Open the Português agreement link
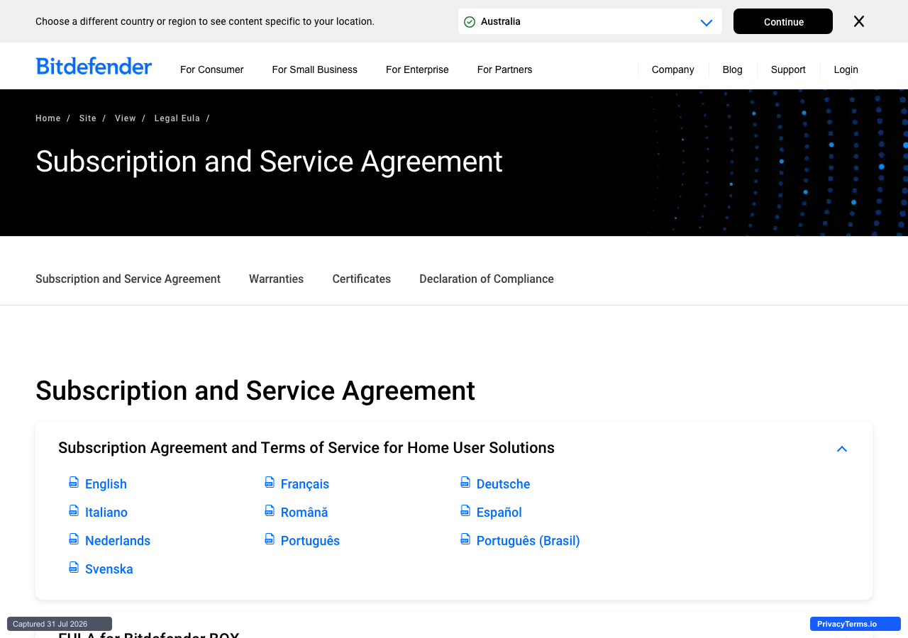 tap(310, 541)
